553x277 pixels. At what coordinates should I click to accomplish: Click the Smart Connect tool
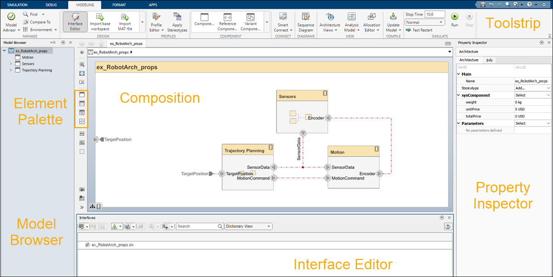pos(283,22)
